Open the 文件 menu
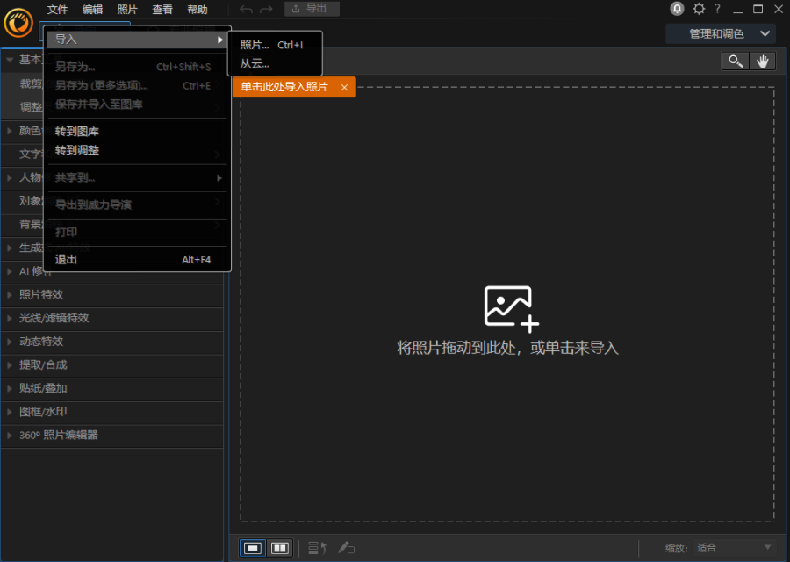Image resolution: width=790 pixels, height=562 pixels. click(57, 10)
